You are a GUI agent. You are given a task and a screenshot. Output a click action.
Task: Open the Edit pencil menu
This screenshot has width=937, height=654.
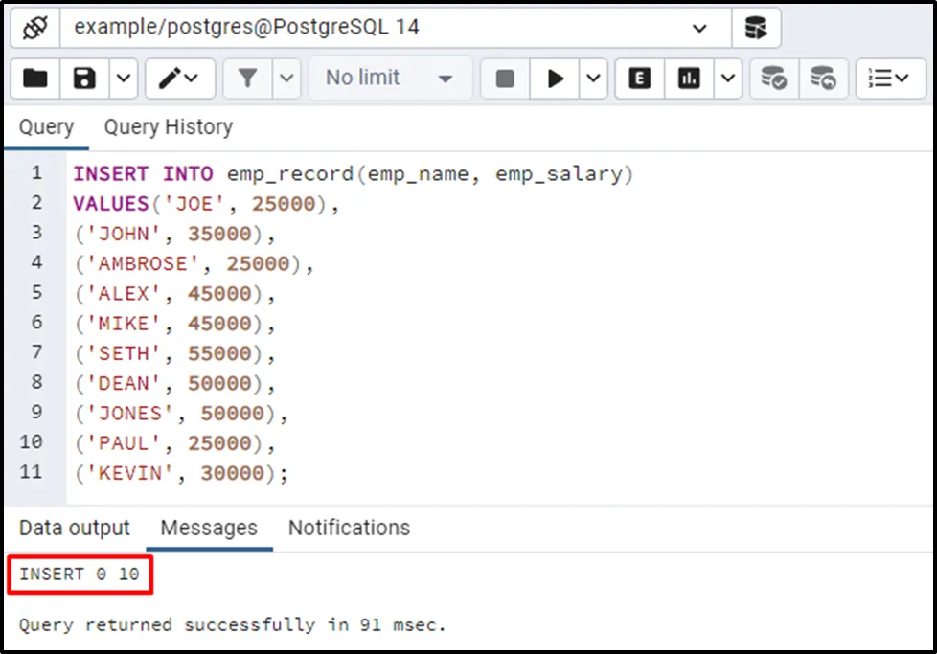click(179, 79)
